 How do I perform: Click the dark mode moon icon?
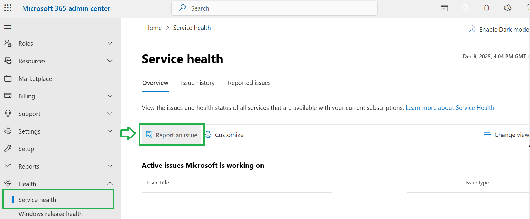pyautogui.click(x=472, y=29)
